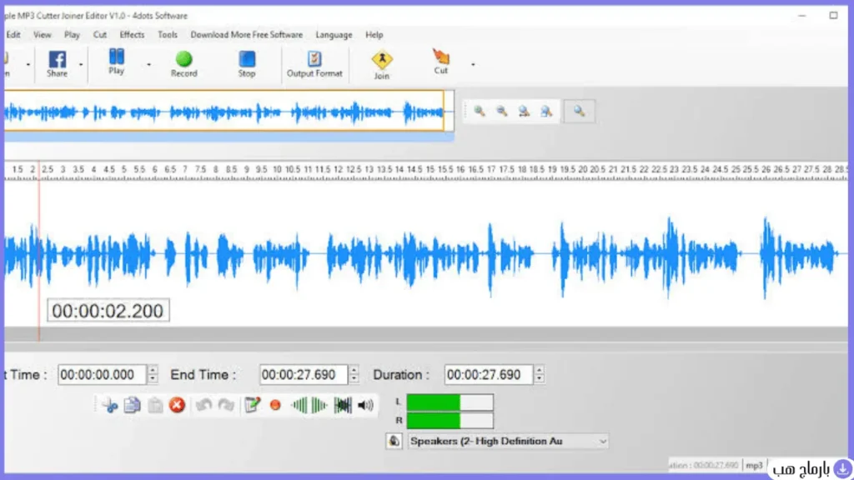This screenshot has height=480, width=854.
Task: Click the End Time input field
Action: tap(304, 374)
